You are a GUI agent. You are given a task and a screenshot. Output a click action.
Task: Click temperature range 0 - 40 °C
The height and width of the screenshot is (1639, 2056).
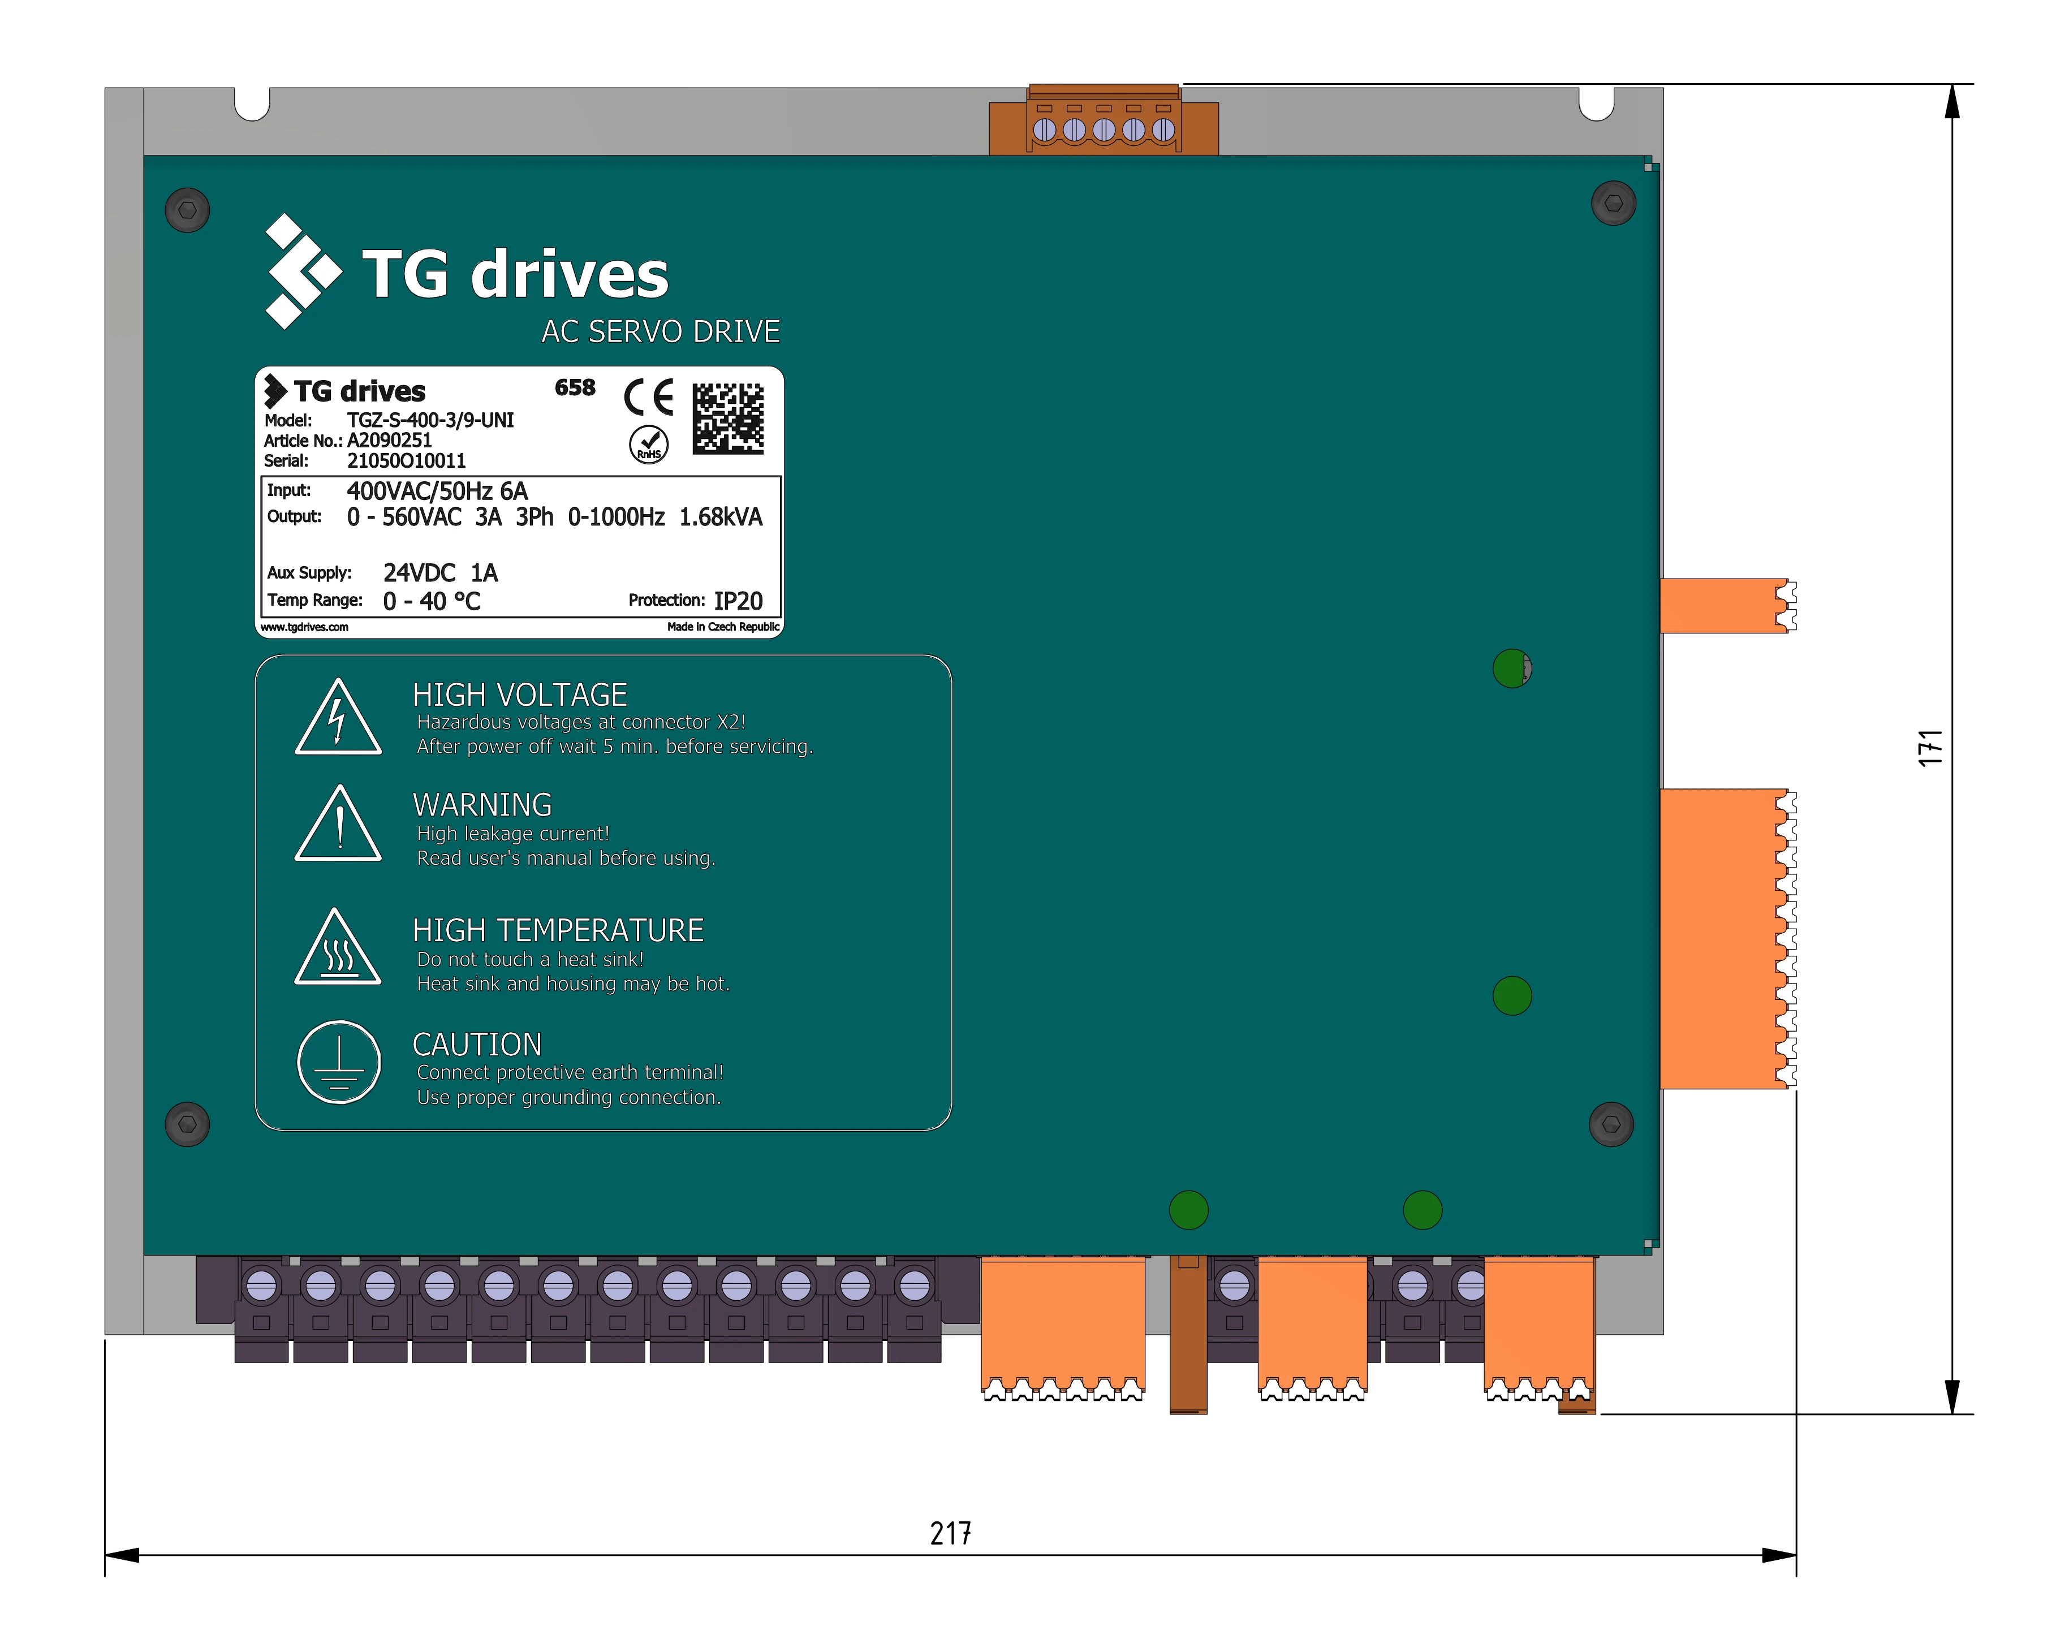pyautogui.click(x=431, y=601)
